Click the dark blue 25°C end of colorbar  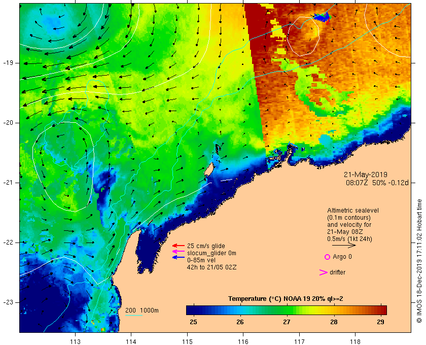(190, 310)
